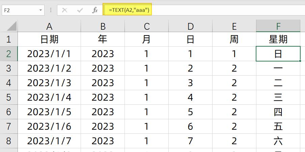
Task: Click the 五 weekday cell
Action: [278, 126]
